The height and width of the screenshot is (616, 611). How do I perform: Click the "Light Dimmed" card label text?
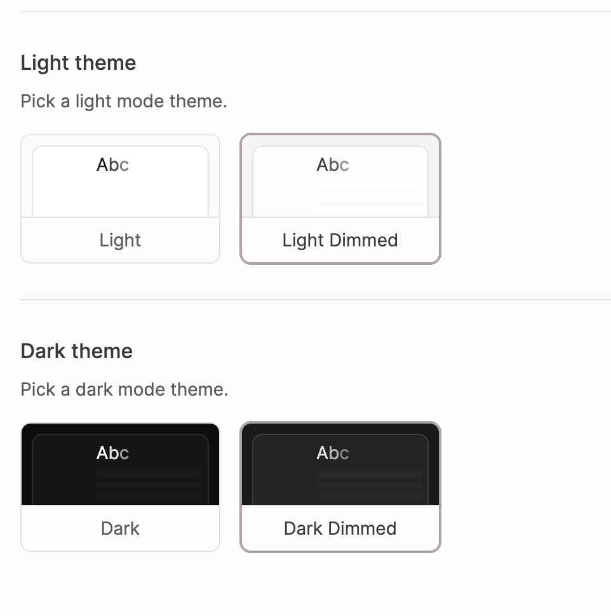tap(340, 240)
